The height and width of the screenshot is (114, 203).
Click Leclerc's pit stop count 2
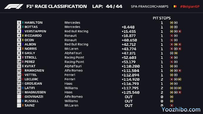pyautogui.click(x=162, y=79)
